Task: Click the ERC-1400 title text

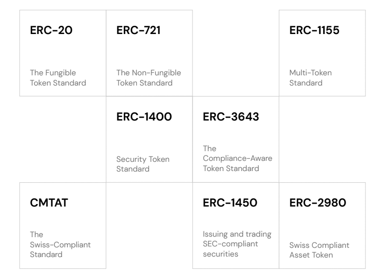Action: (144, 117)
